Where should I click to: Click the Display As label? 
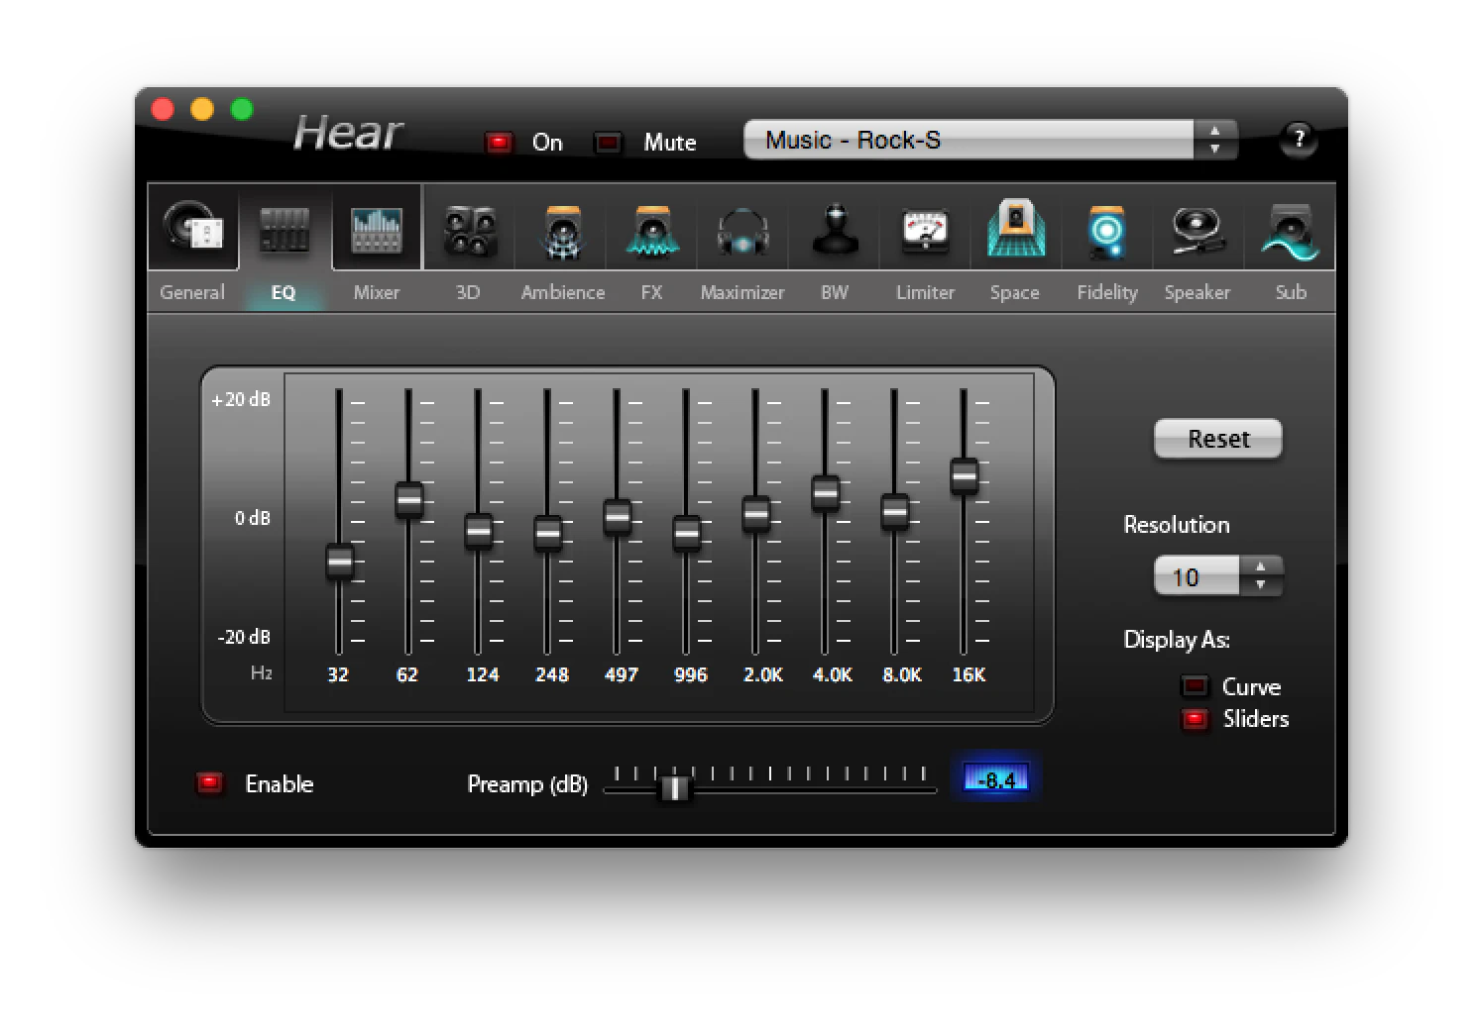click(x=1177, y=640)
